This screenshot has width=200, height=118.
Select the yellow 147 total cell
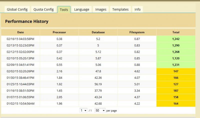coord(176,71)
